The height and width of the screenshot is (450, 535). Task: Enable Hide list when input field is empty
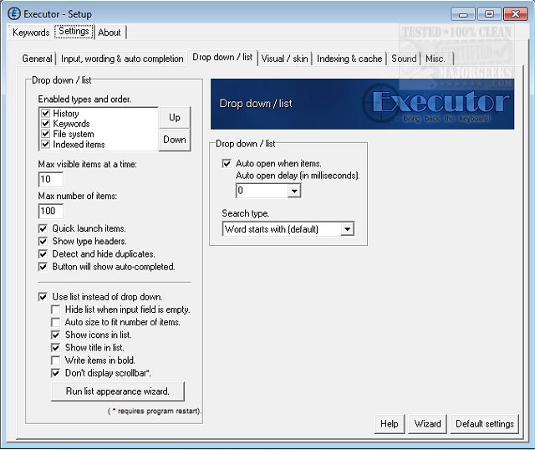[x=55, y=309]
